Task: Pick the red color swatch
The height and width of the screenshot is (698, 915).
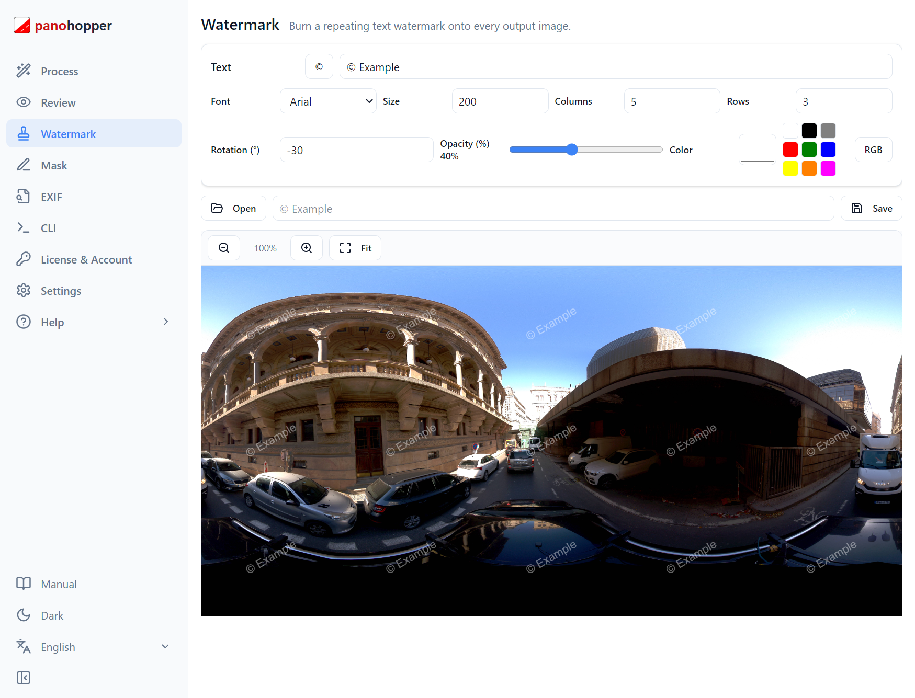Action: [x=790, y=150]
